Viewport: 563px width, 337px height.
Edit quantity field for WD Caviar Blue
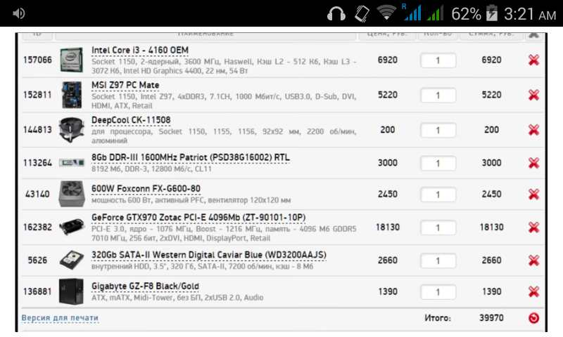[x=438, y=260]
